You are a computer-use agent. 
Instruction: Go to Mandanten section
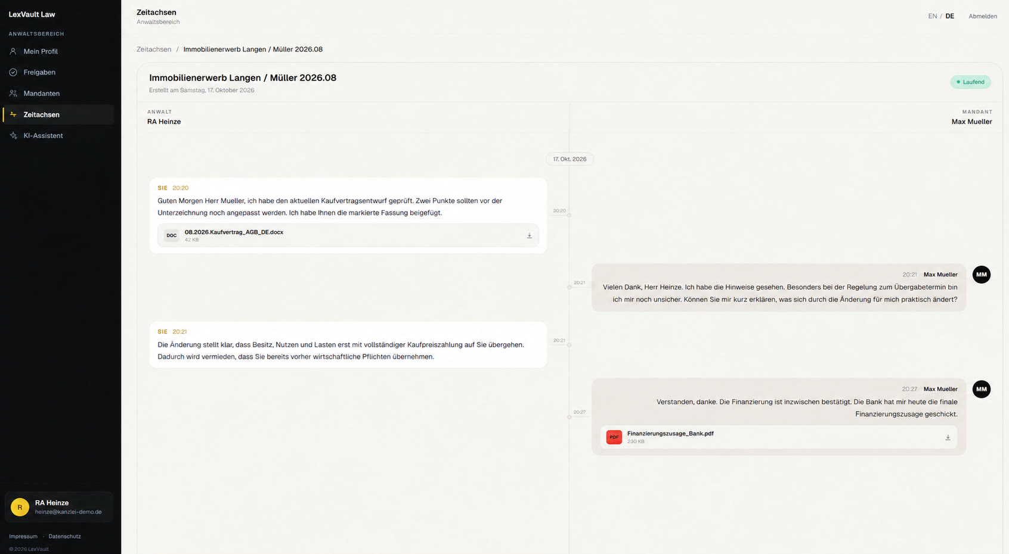click(58, 94)
